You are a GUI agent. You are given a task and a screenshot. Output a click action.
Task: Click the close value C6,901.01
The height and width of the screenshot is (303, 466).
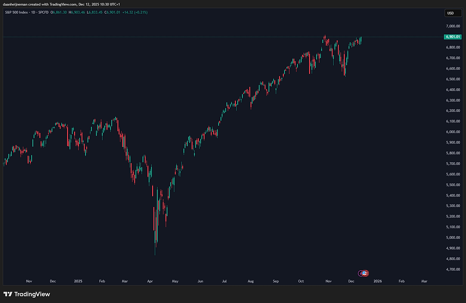pyautogui.click(x=112, y=12)
